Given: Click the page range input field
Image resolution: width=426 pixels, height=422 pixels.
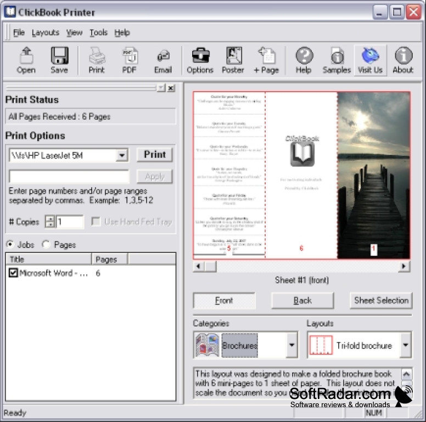Looking at the screenshot, I should click(69, 177).
